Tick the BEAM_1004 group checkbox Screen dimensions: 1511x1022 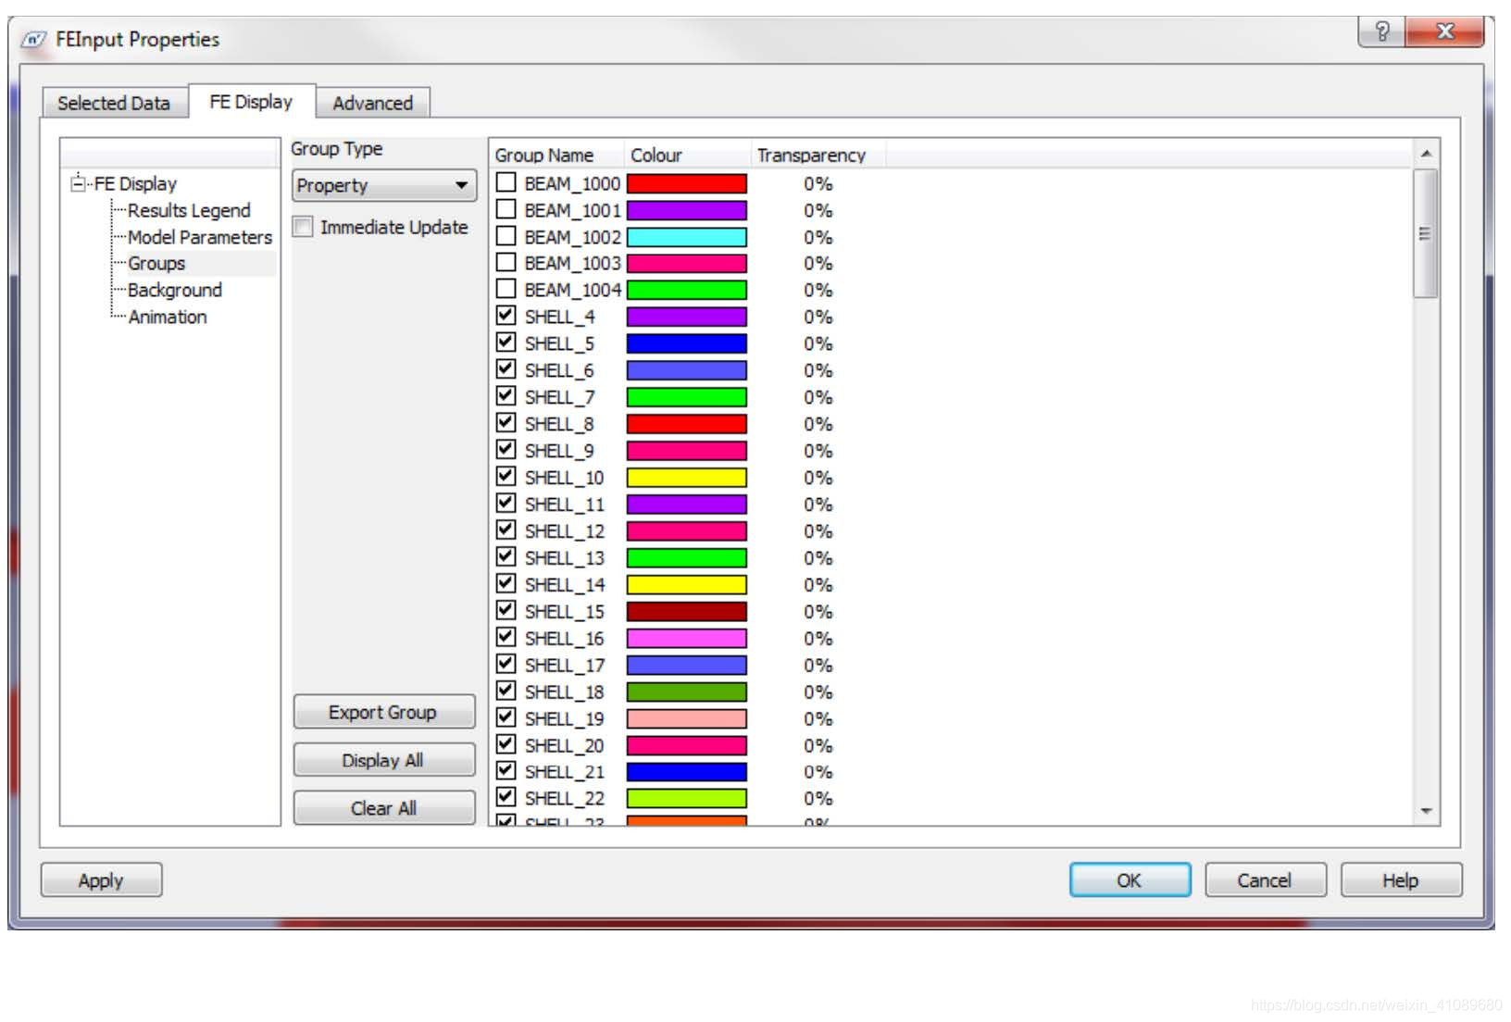506,289
